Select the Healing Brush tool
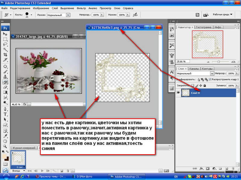 pos(5,66)
